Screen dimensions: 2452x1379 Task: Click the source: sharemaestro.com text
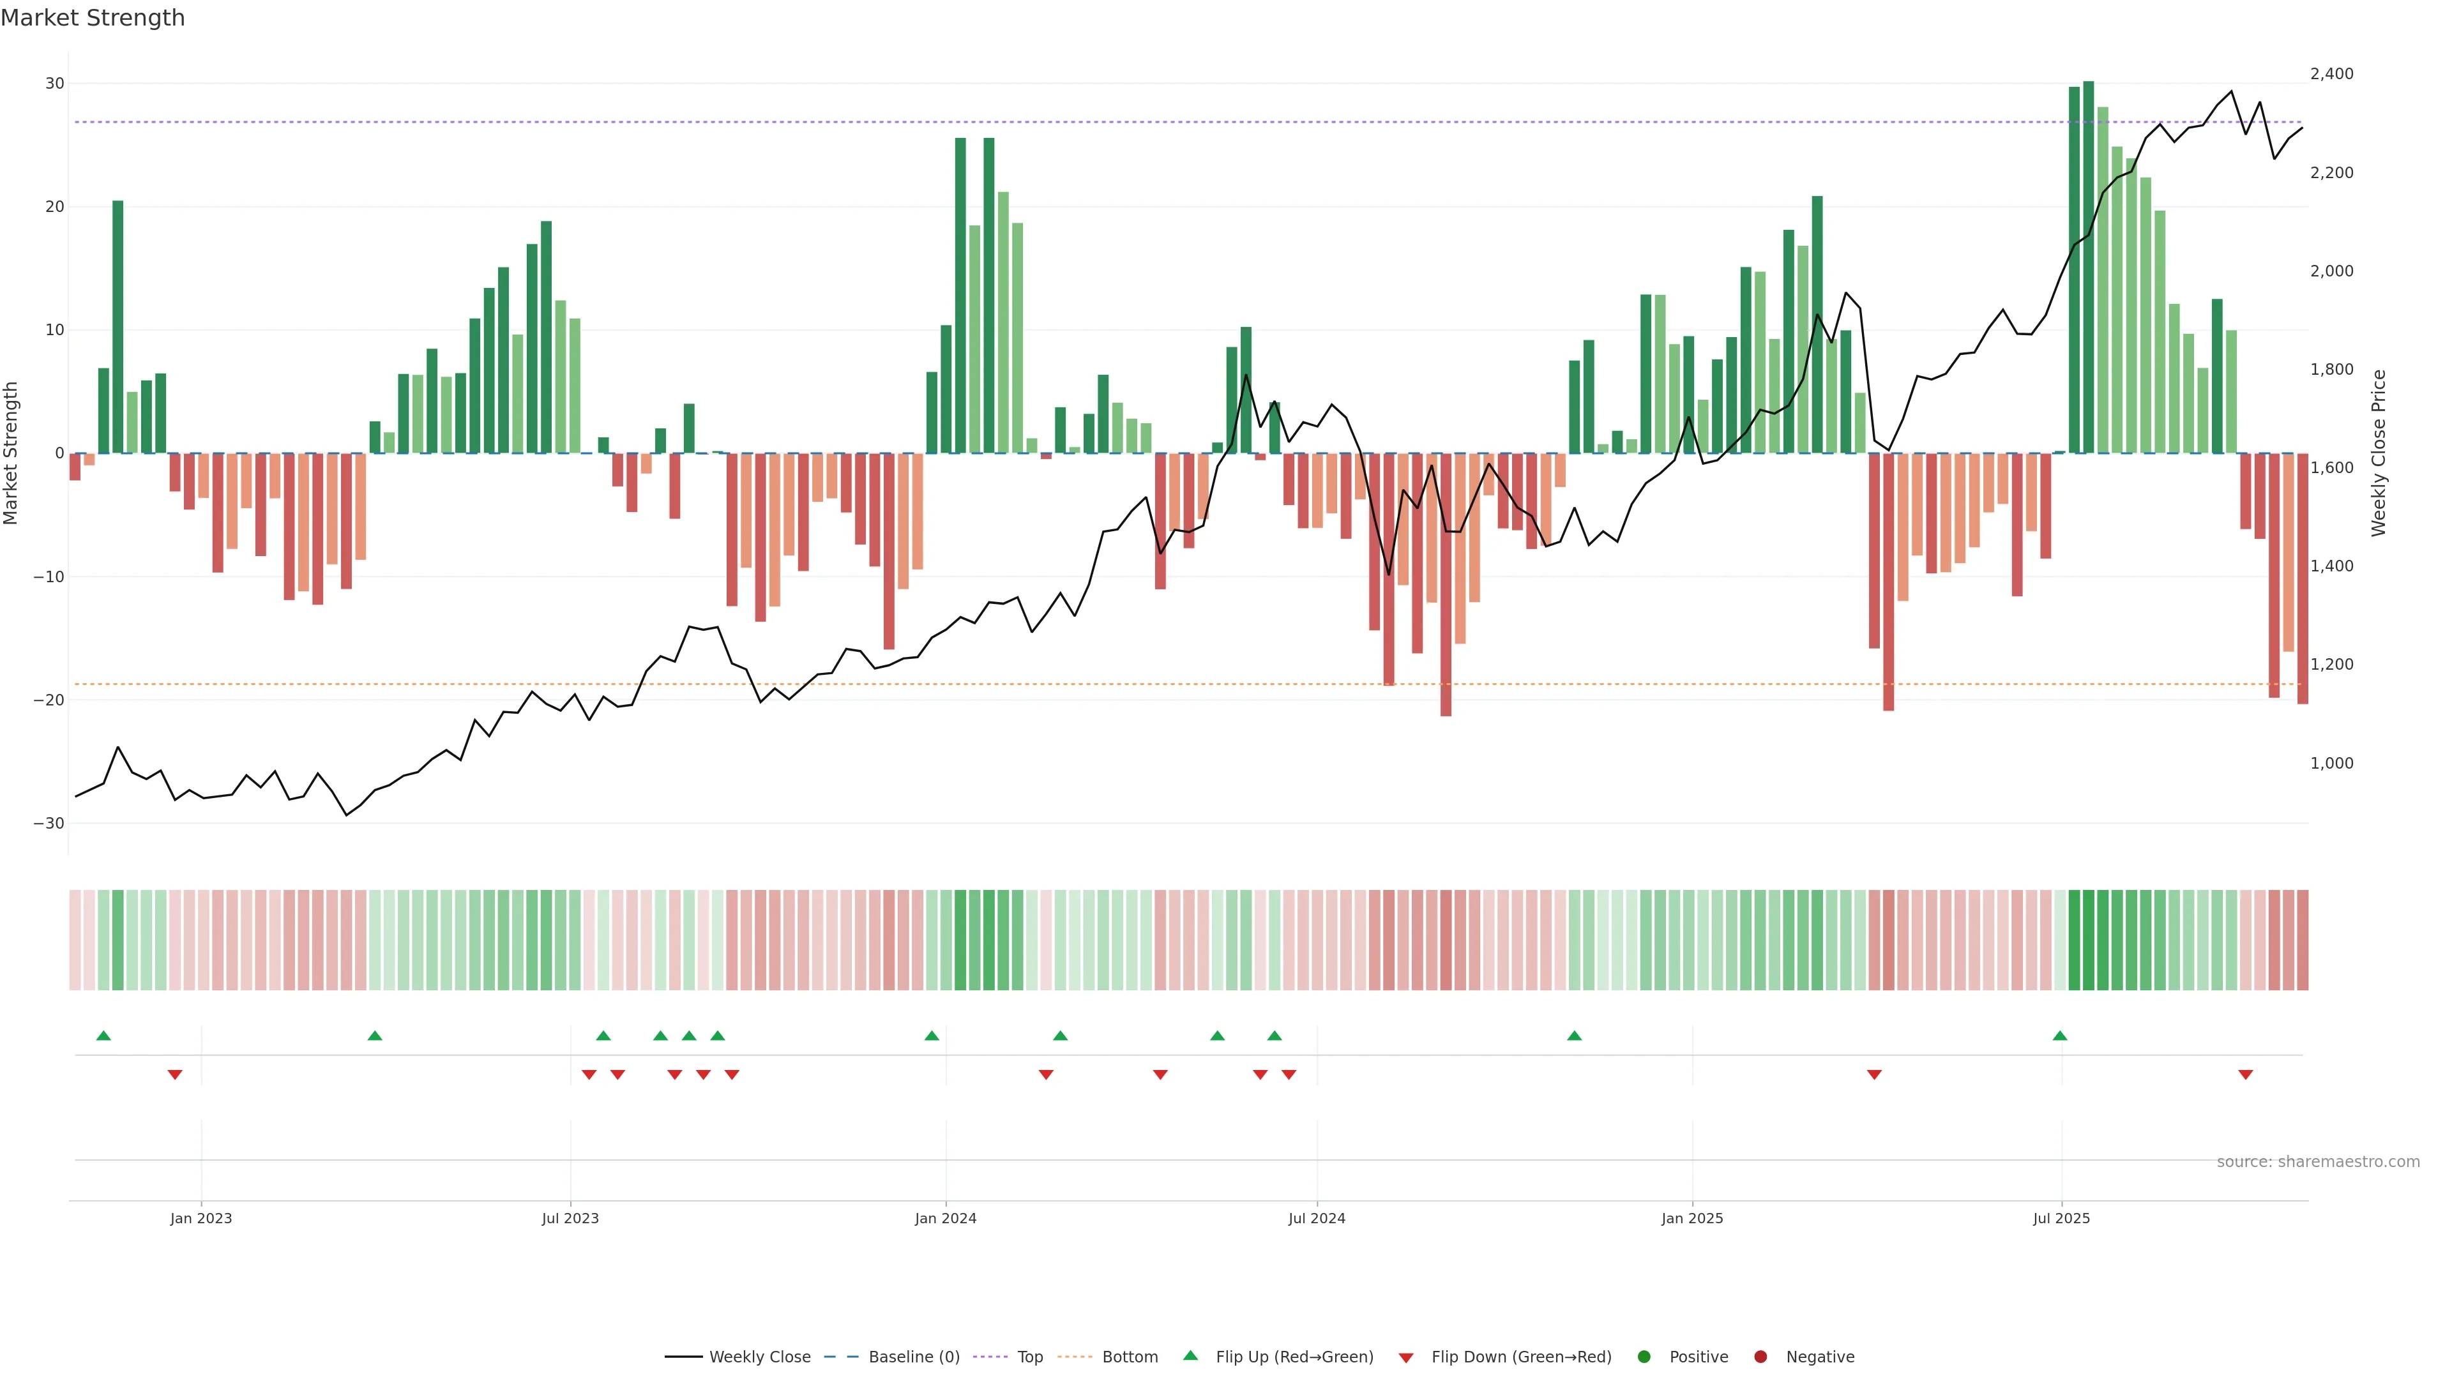click(x=2318, y=1161)
